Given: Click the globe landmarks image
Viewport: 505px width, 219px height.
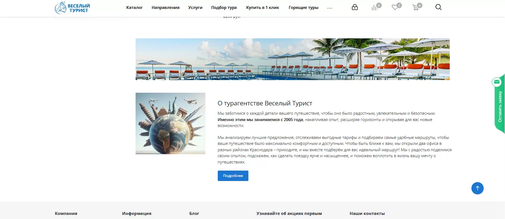Looking at the screenshot, I should 170,123.
